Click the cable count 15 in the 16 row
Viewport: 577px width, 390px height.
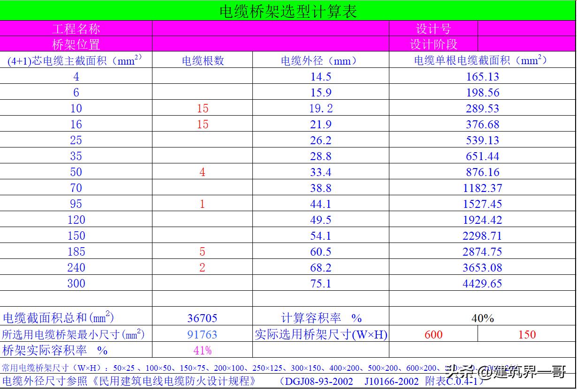click(203, 124)
